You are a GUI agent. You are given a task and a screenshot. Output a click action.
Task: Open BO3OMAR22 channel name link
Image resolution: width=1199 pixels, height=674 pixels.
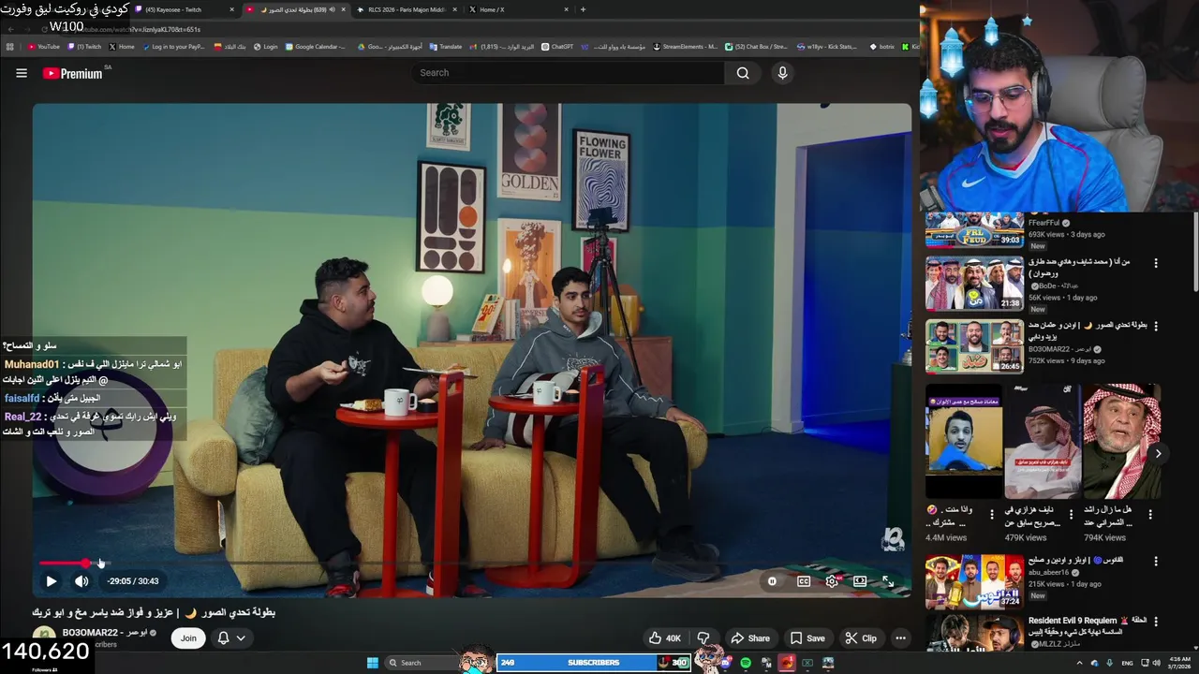point(105,633)
